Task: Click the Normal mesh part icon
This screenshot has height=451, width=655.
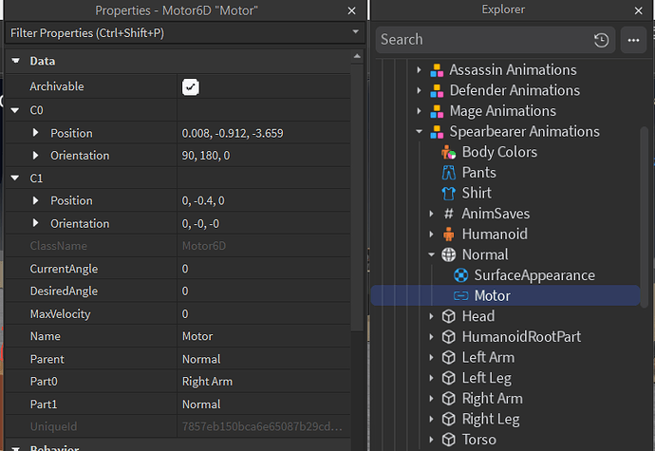Action: (450, 254)
